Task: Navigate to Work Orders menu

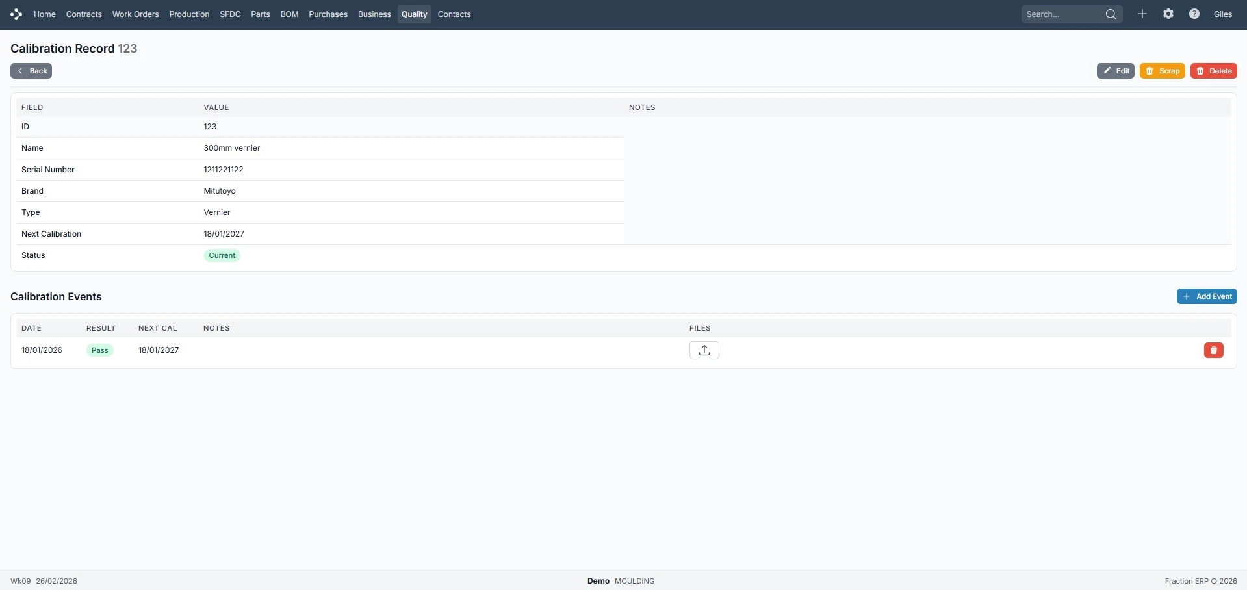Action: pyautogui.click(x=135, y=14)
